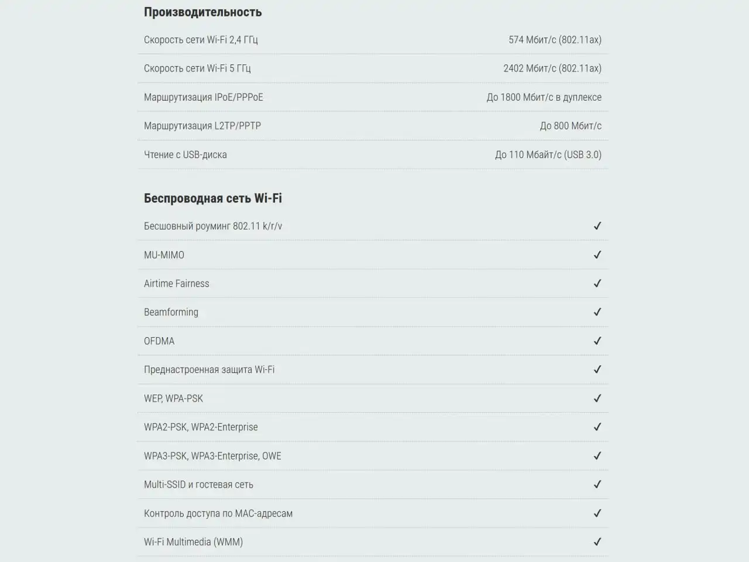Click the checkmark in the MU-MIMO row
Screen dimensions: 749x562
(x=597, y=255)
